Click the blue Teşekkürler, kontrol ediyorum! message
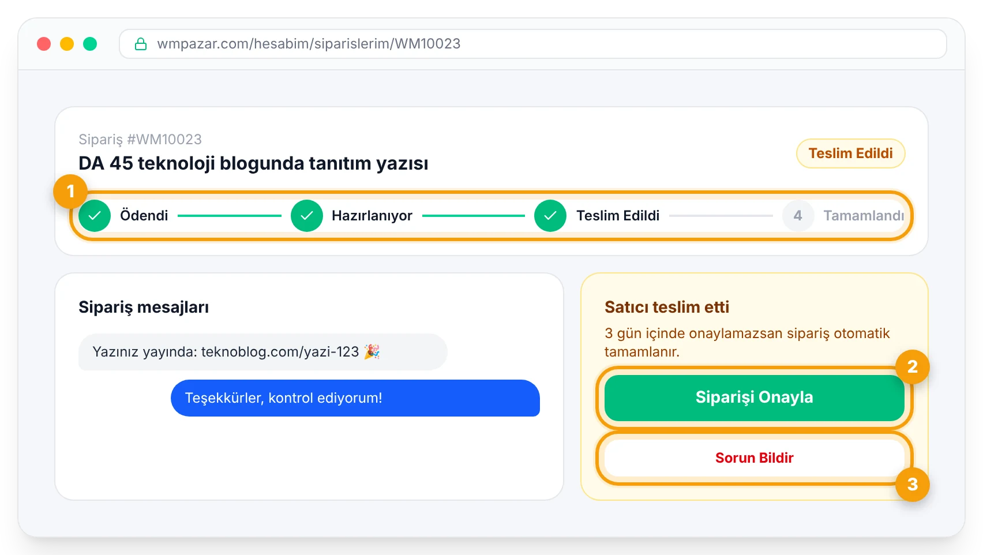 point(355,398)
